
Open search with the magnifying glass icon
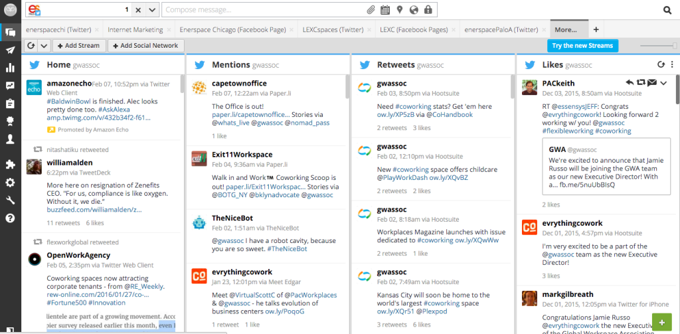pos(667,11)
